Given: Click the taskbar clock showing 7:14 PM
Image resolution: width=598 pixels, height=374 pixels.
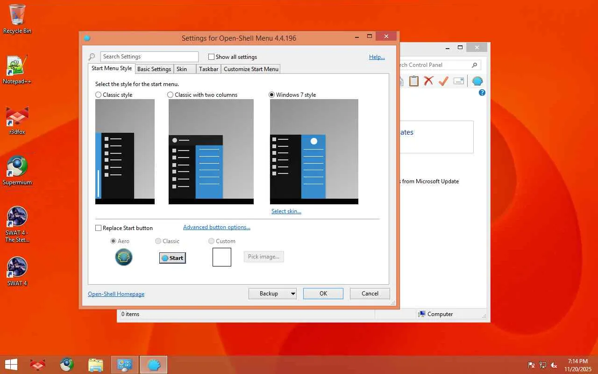Looking at the screenshot, I should [x=578, y=365].
